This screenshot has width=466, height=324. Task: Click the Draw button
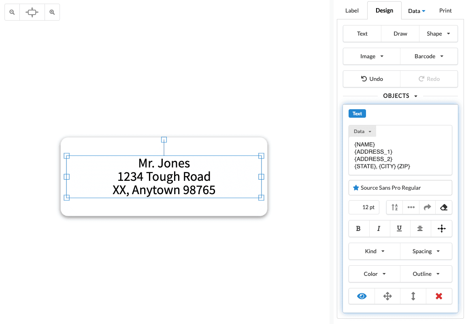click(400, 34)
